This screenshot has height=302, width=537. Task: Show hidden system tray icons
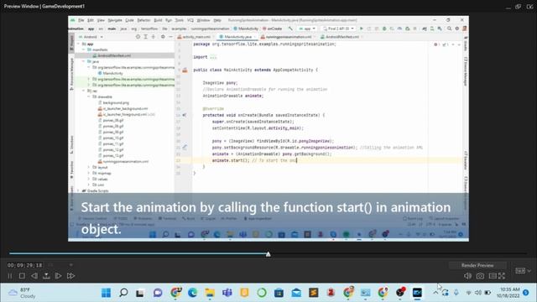pos(435,293)
